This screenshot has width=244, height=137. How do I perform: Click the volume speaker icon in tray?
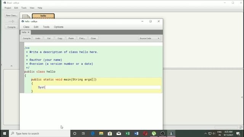tap(214, 134)
